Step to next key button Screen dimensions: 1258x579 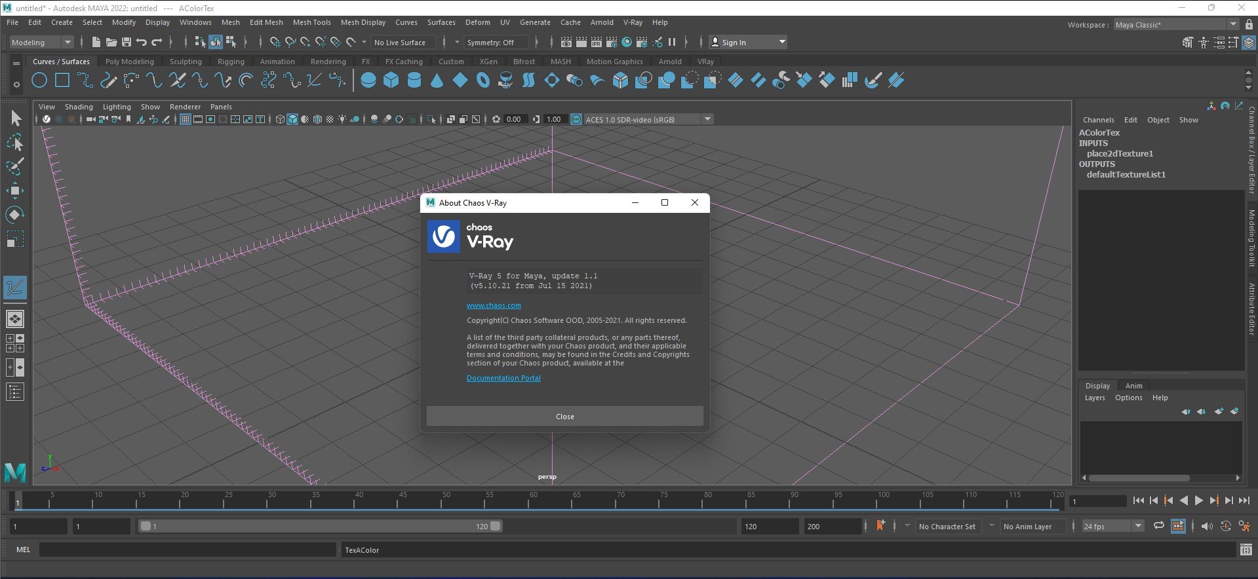pyautogui.click(x=1214, y=500)
